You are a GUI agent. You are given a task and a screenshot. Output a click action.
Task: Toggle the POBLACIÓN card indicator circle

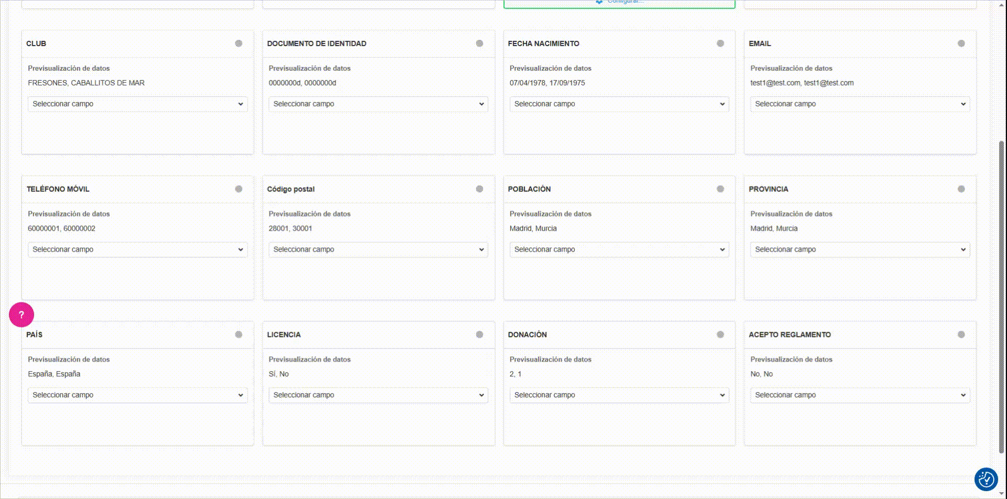[x=720, y=189]
